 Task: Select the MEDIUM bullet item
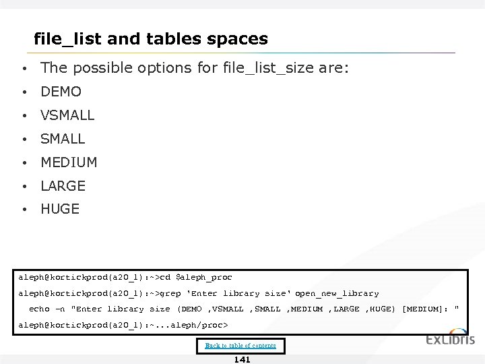(x=69, y=162)
